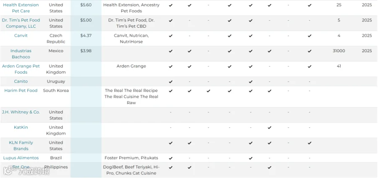
Task: Click the $5.60 revenue cell
Action: pos(86,5)
